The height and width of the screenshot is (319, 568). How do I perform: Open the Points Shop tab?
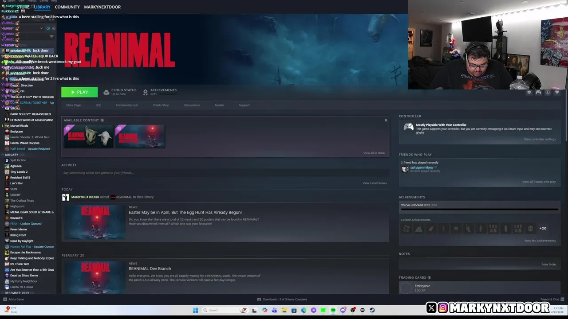click(161, 105)
